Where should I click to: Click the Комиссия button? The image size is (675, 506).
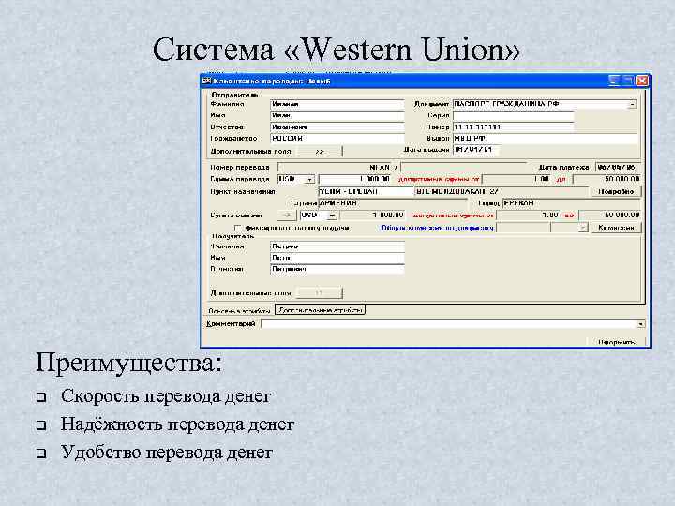[x=617, y=227]
